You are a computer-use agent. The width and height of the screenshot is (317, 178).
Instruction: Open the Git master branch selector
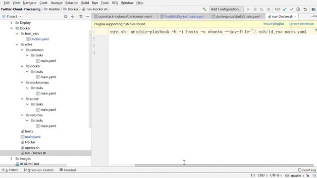click(294, 176)
